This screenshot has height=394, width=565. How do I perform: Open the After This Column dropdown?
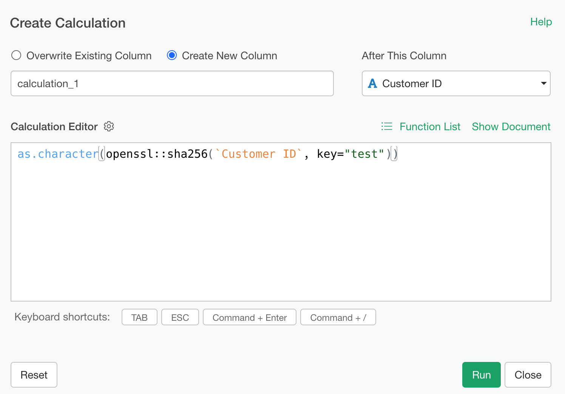[455, 83]
